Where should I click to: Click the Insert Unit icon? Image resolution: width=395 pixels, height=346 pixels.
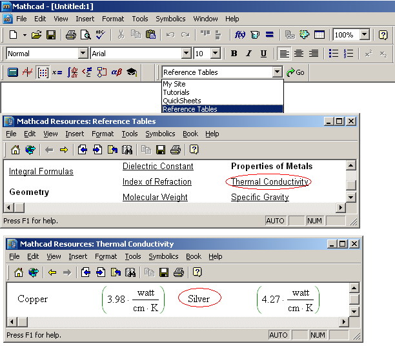tap(255, 35)
